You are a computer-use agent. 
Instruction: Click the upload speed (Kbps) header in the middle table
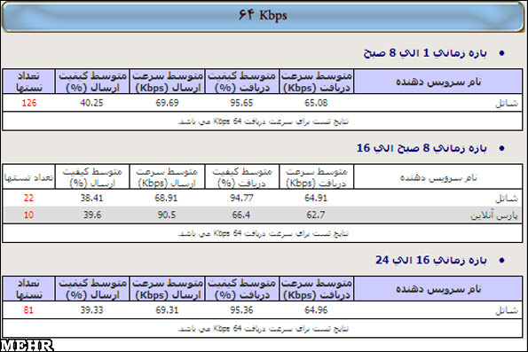[x=167, y=176]
